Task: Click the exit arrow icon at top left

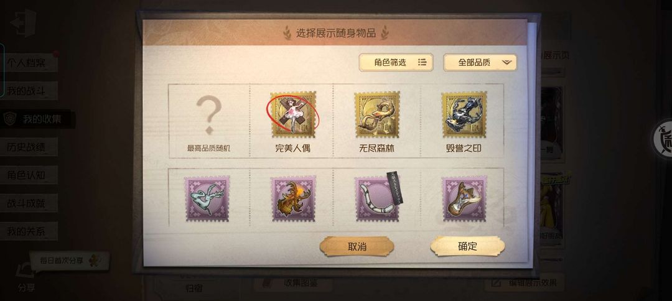Action: (x=23, y=22)
